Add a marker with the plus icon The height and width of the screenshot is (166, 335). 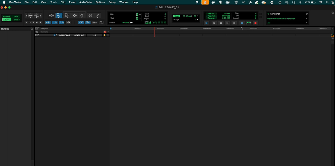108,32
